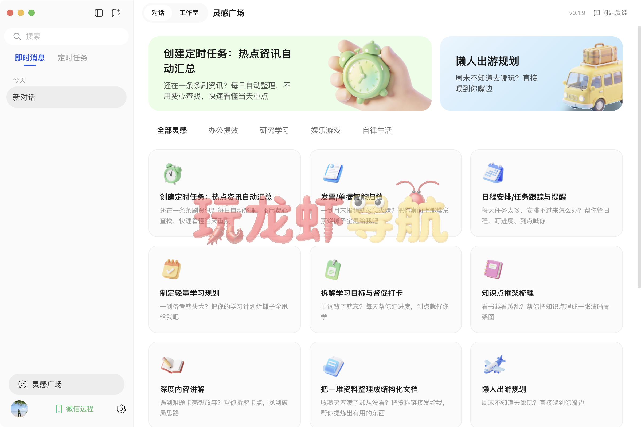
Task: Click the green clipboard icon
Action: tap(333, 270)
